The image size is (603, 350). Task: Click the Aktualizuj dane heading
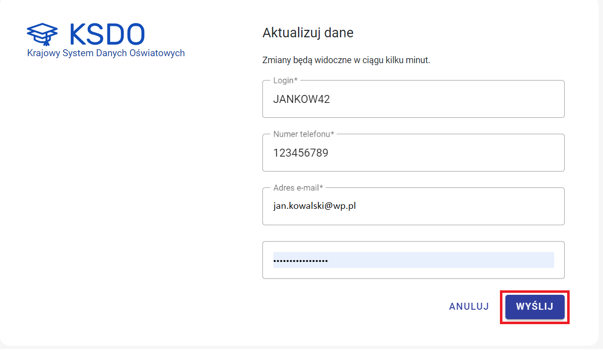(308, 33)
